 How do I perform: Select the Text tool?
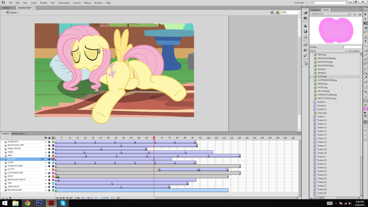click(365, 41)
